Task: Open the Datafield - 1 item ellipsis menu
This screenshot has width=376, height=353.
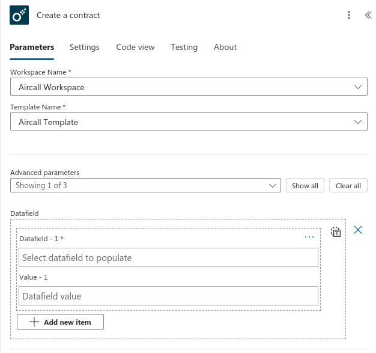Action: click(x=309, y=238)
